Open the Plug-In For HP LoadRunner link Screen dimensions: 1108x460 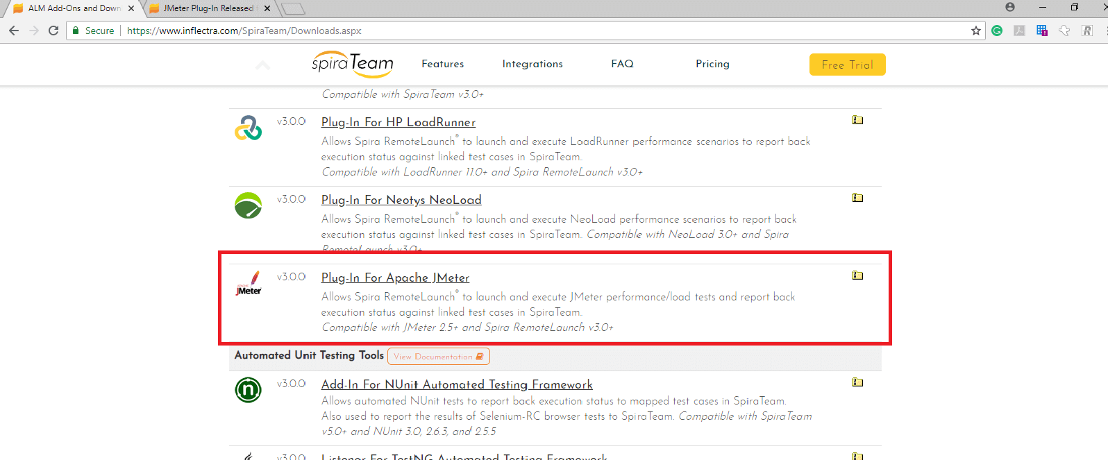point(398,122)
